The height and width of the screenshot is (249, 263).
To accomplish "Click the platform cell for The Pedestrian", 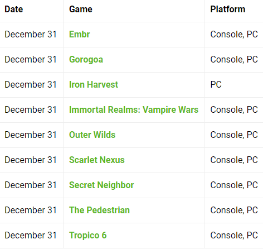I will [234, 210].
